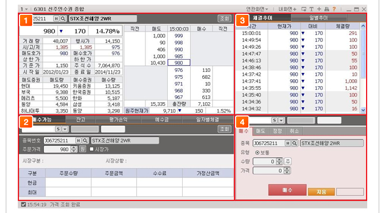Click the 종목번호 code field J06725211
Image resolution: width=385 pixels, height=213 pixels.
59,140
